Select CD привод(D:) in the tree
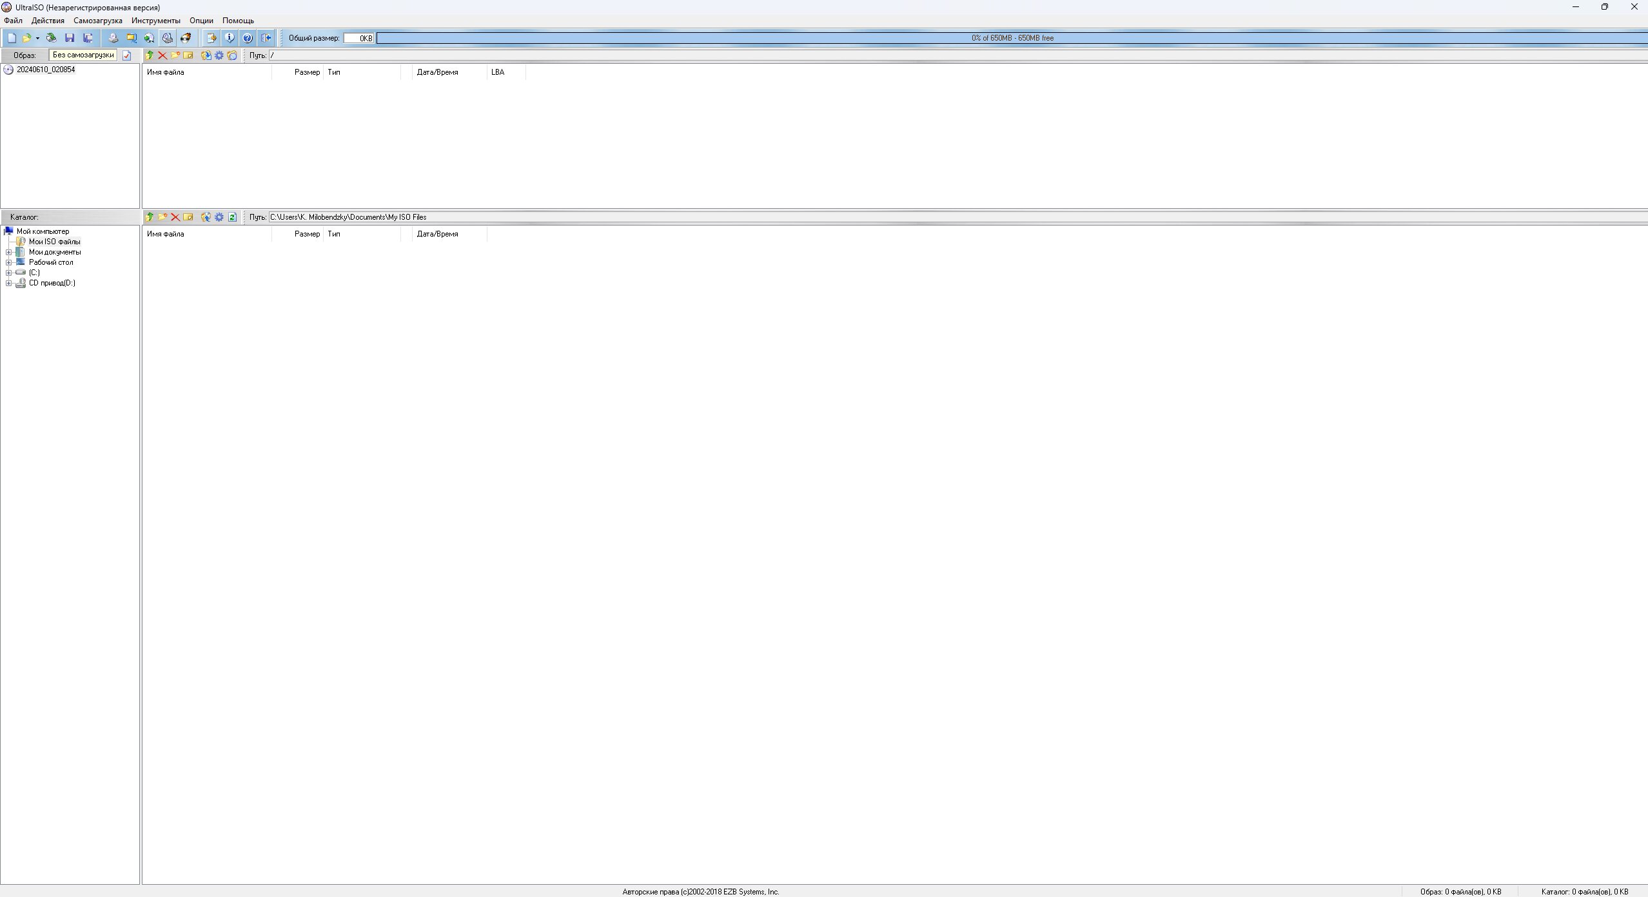The width and height of the screenshot is (1648, 897). tap(52, 283)
